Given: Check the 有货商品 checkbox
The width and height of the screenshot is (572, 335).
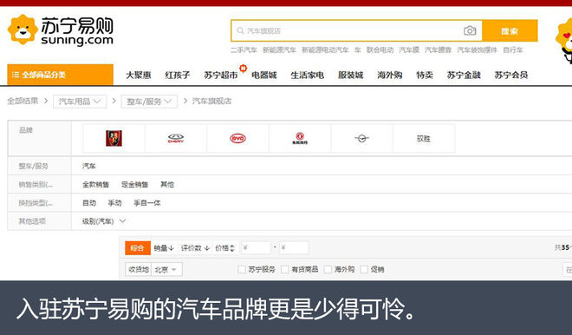Looking at the screenshot, I should 285,270.
